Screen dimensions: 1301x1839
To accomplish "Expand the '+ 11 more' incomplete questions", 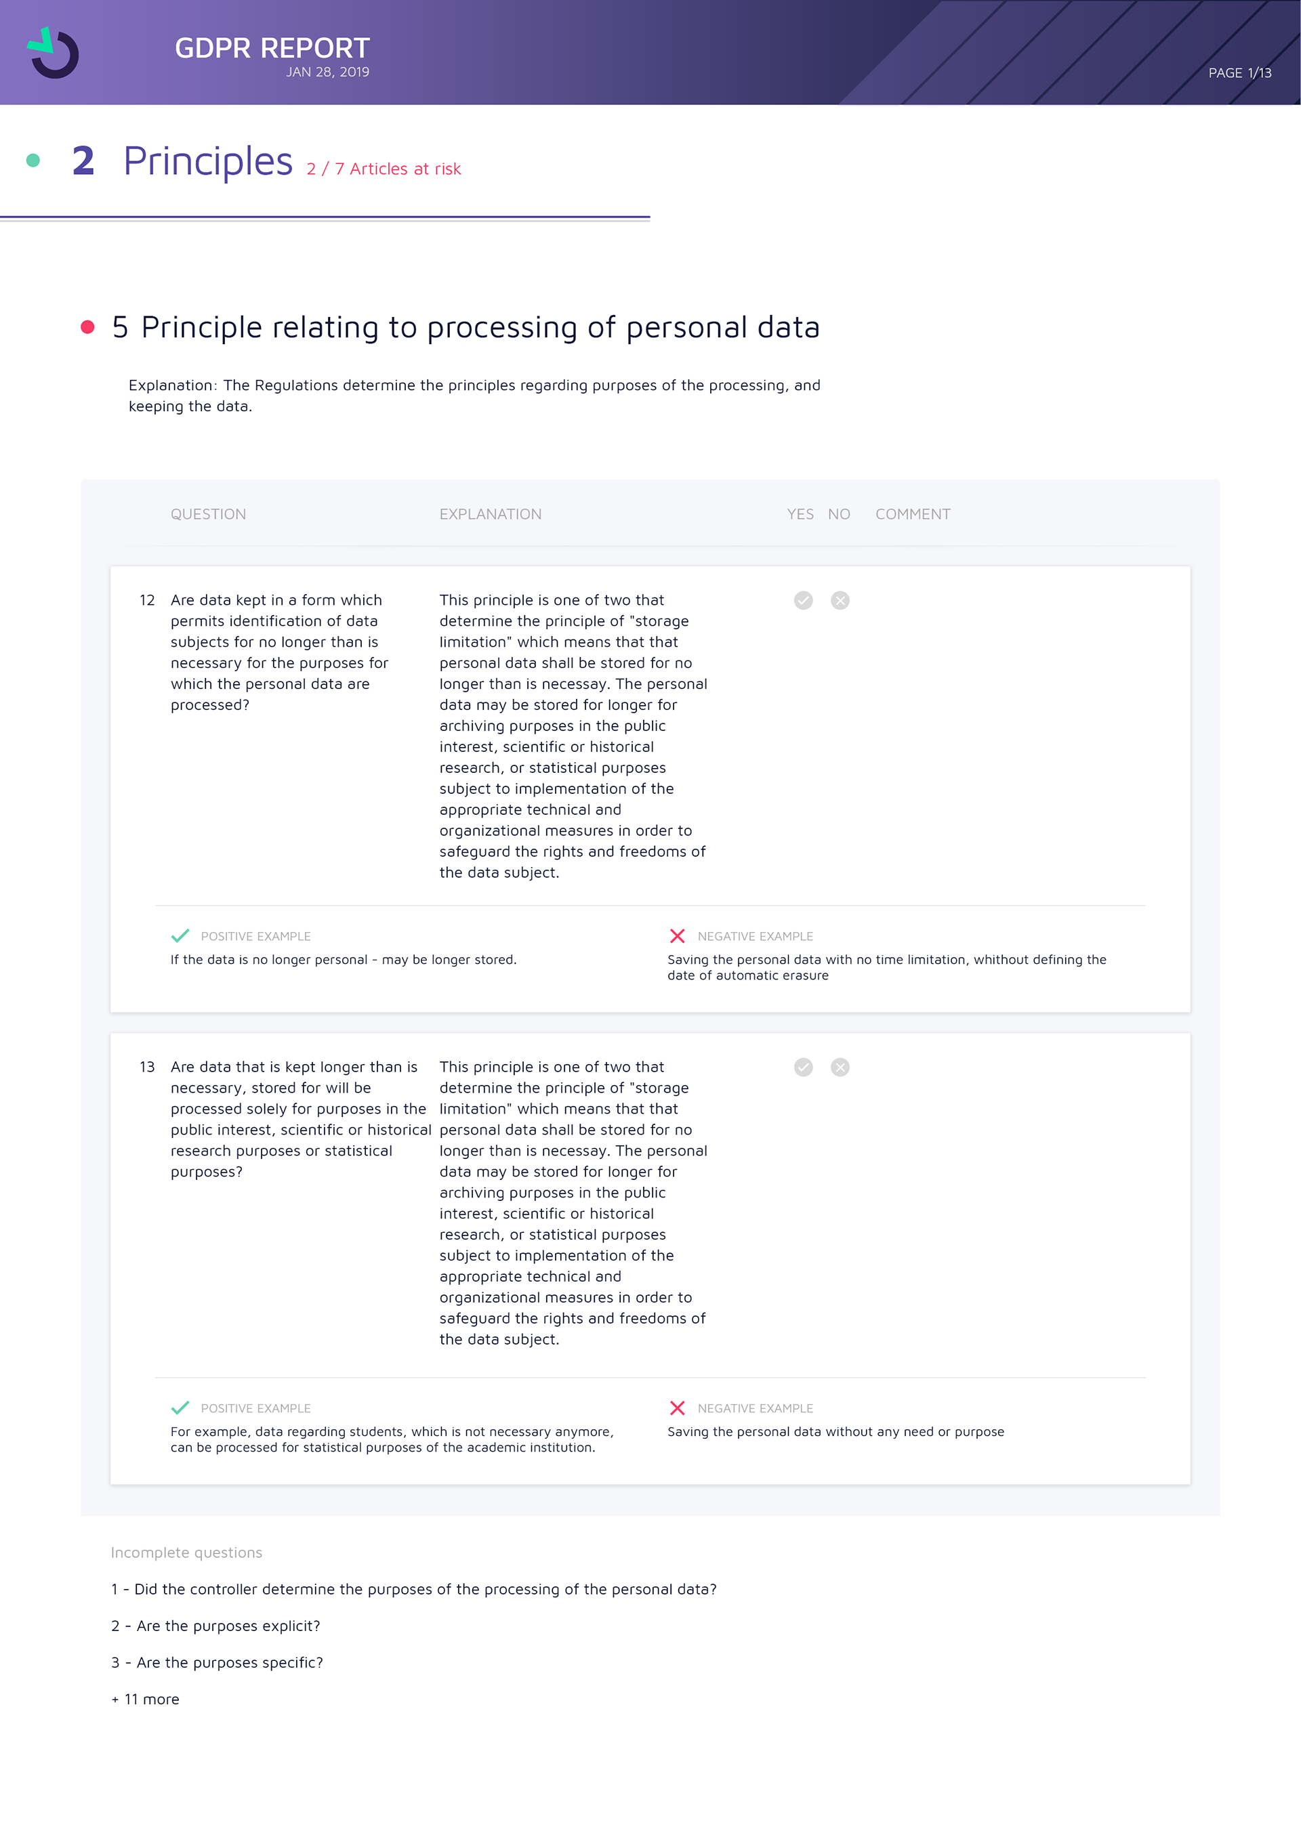I will [146, 1699].
